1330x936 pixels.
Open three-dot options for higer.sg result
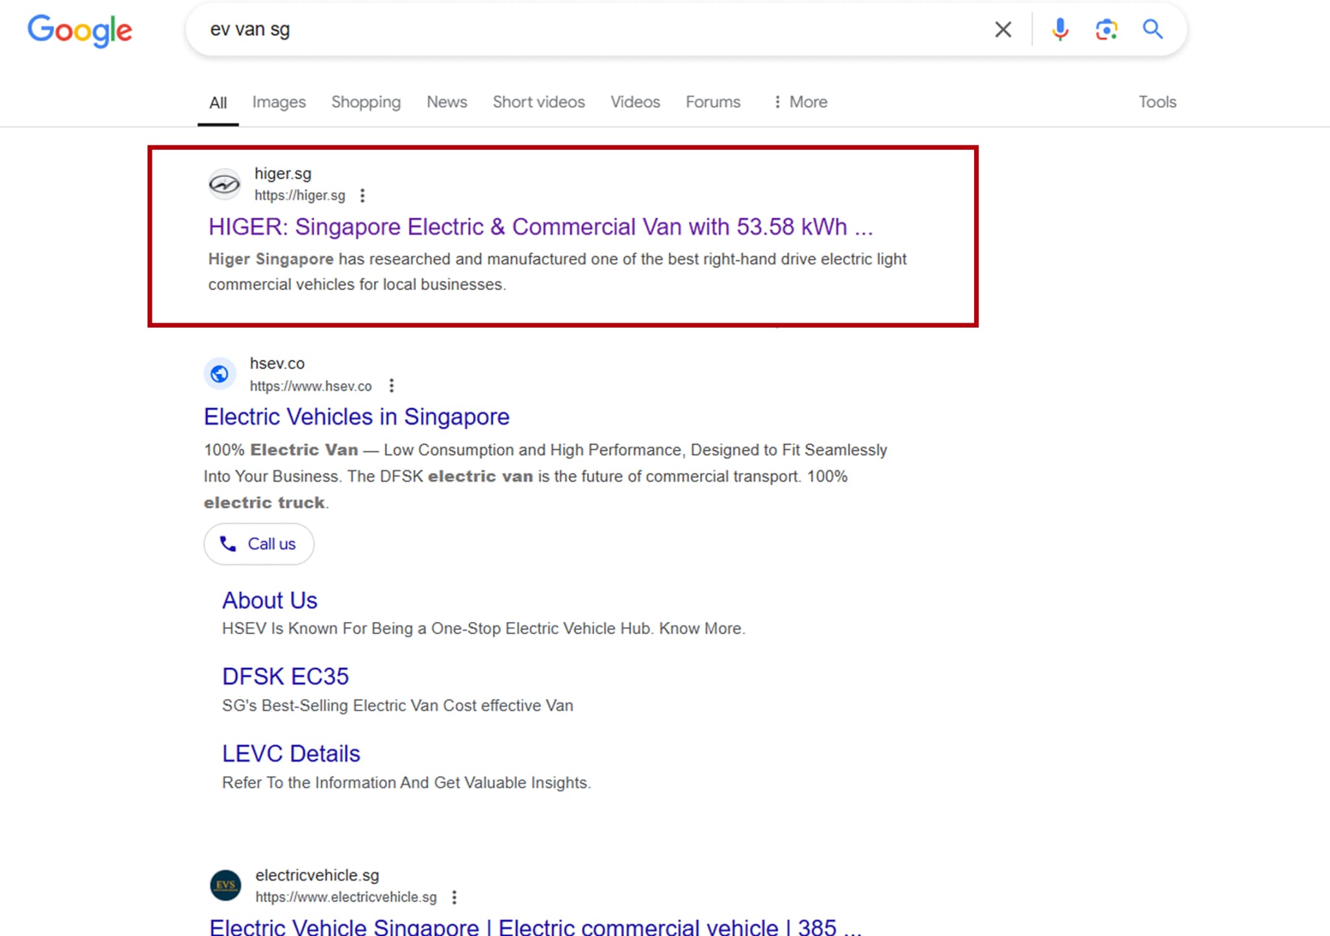pyautogui.click(x=362, y=195)
